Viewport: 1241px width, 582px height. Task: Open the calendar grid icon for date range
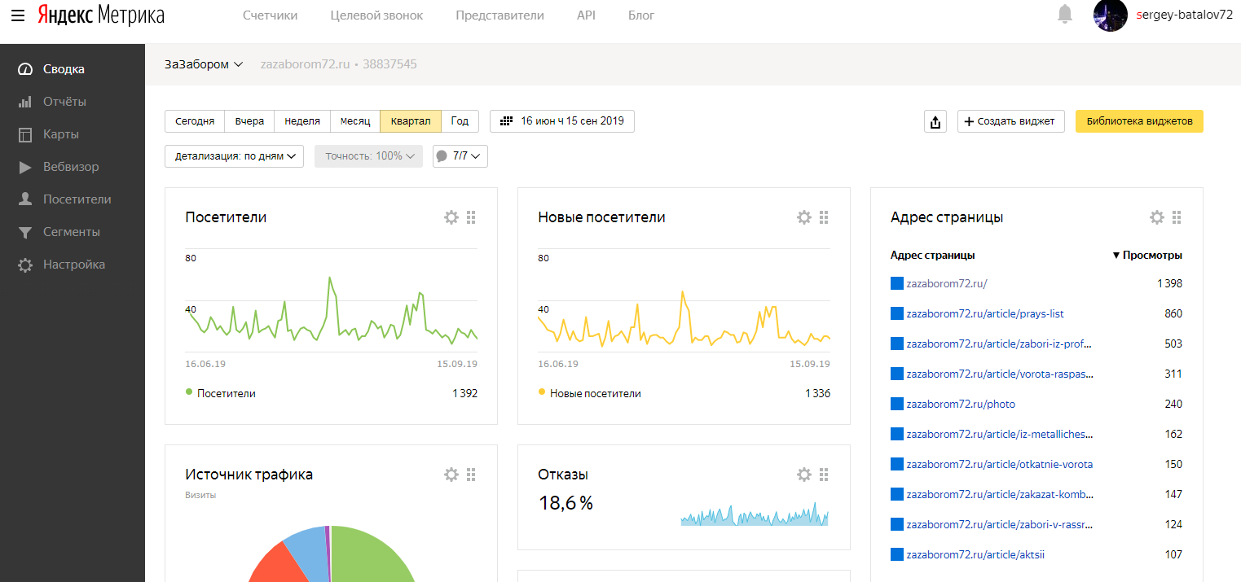(x=506, y=121)
